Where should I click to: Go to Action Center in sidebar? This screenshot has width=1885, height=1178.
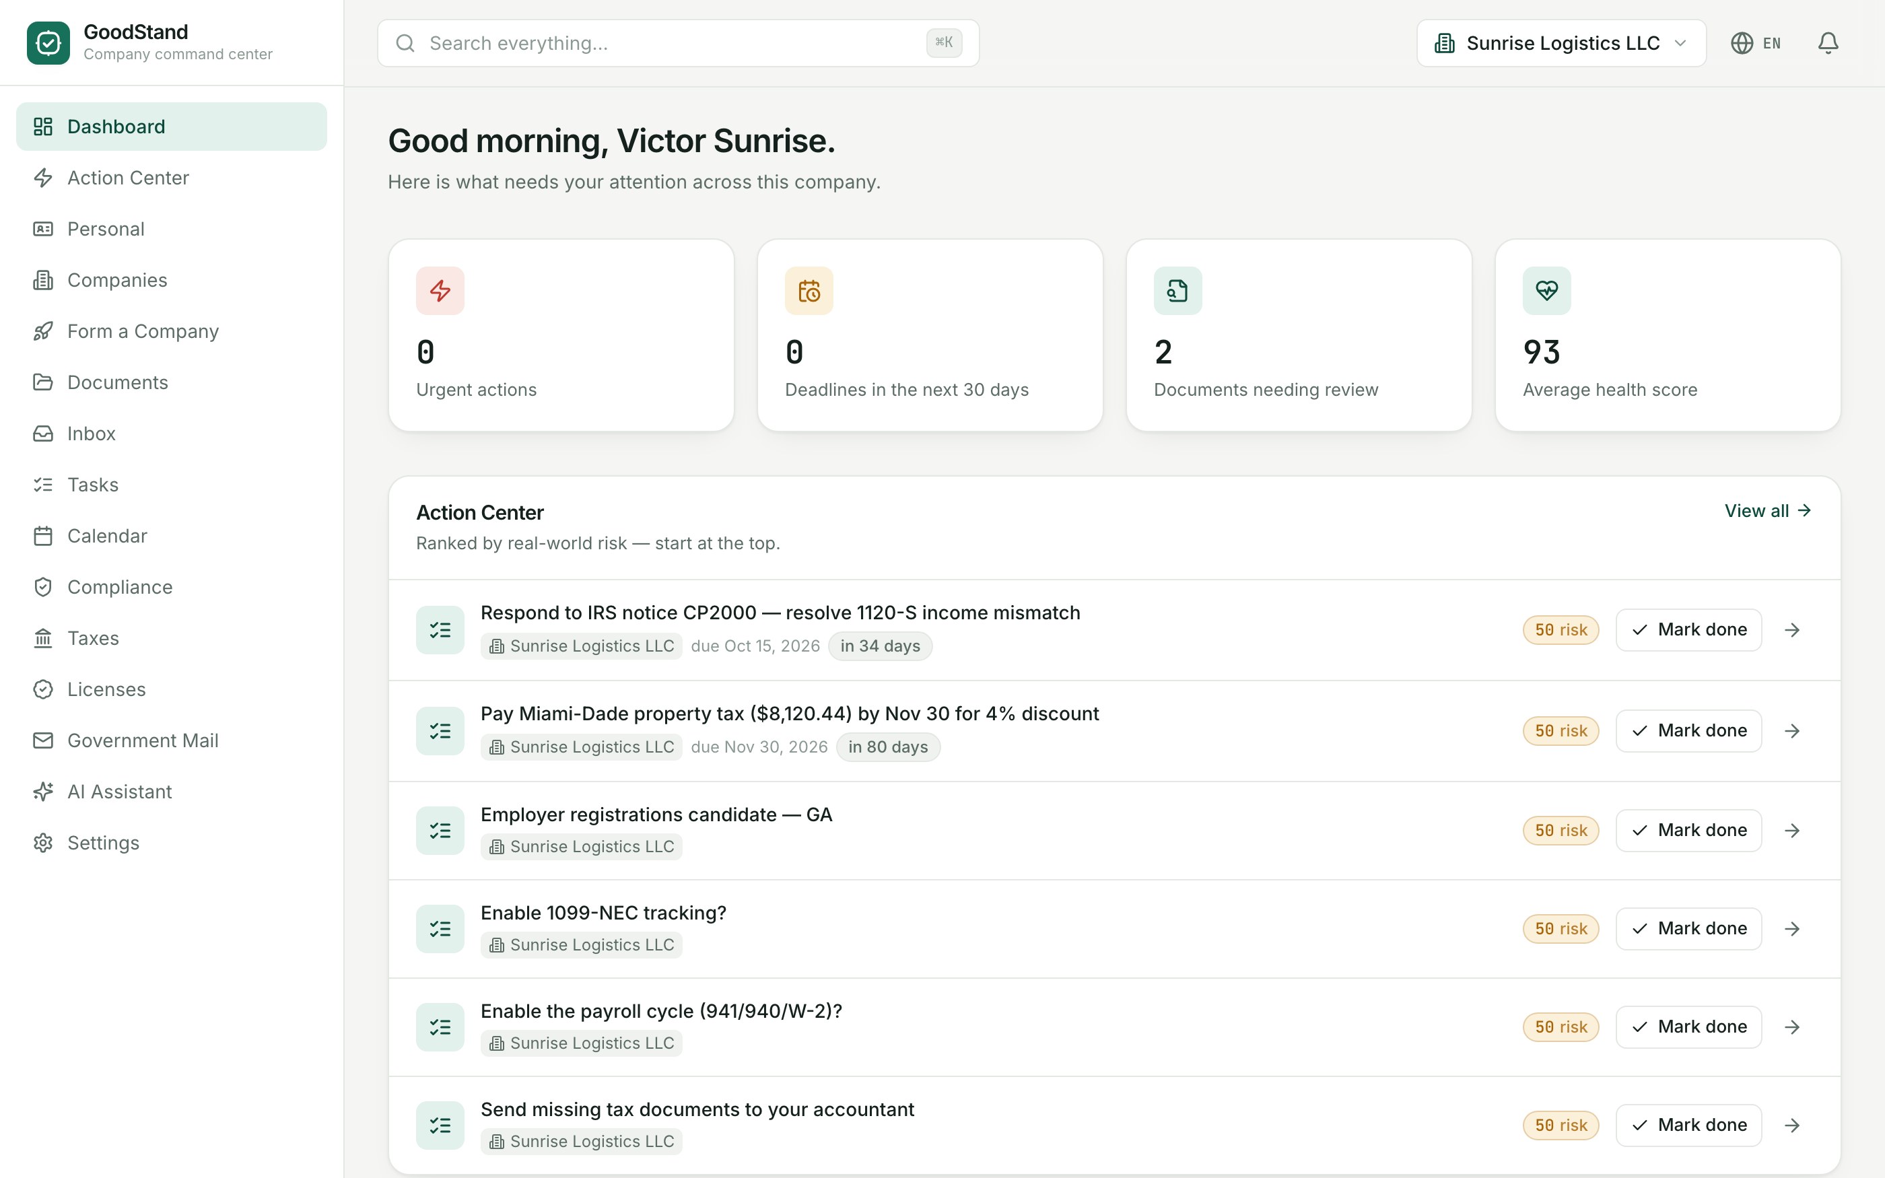coord(172,178)
